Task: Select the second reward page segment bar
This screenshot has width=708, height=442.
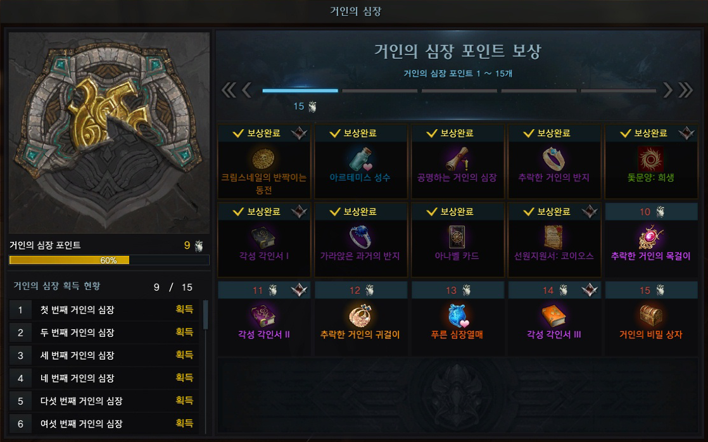Action: [x=380, y=91]
